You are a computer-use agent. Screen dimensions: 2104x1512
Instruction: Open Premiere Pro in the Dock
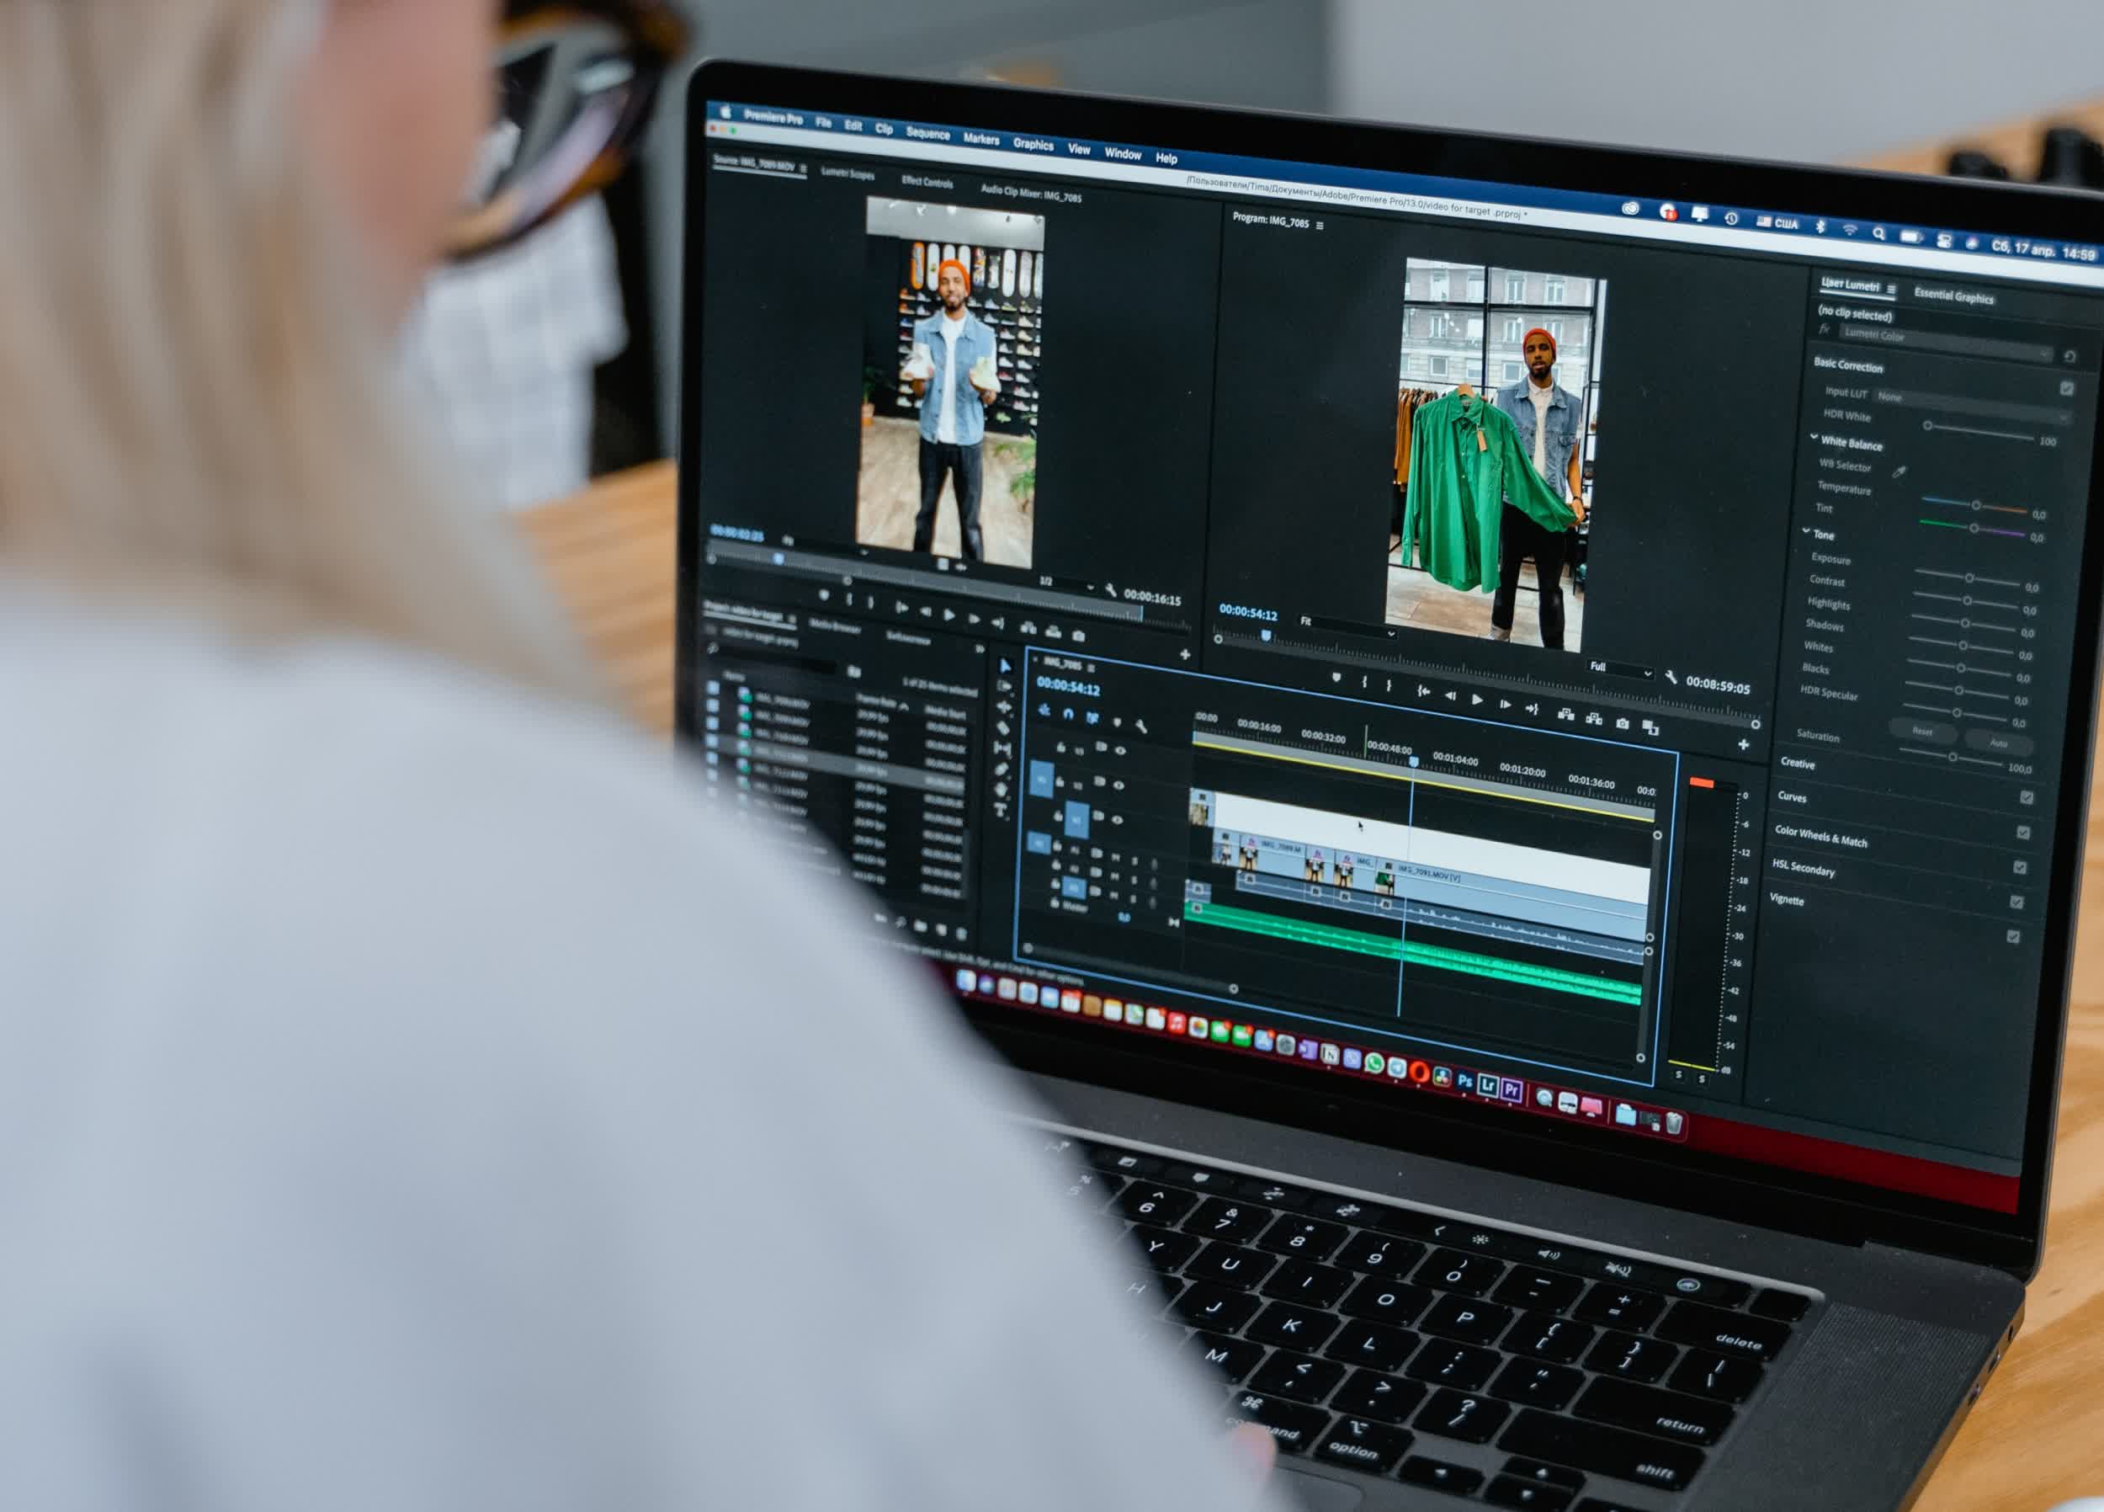pos(1512,1089)
